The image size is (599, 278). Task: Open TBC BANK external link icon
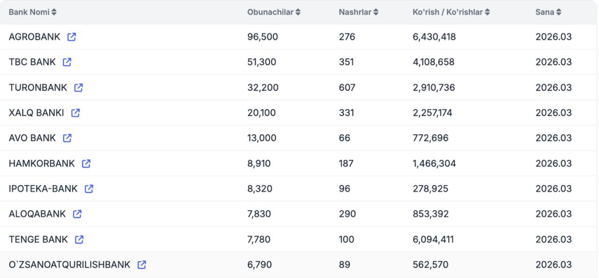click(x=67, y=62)
